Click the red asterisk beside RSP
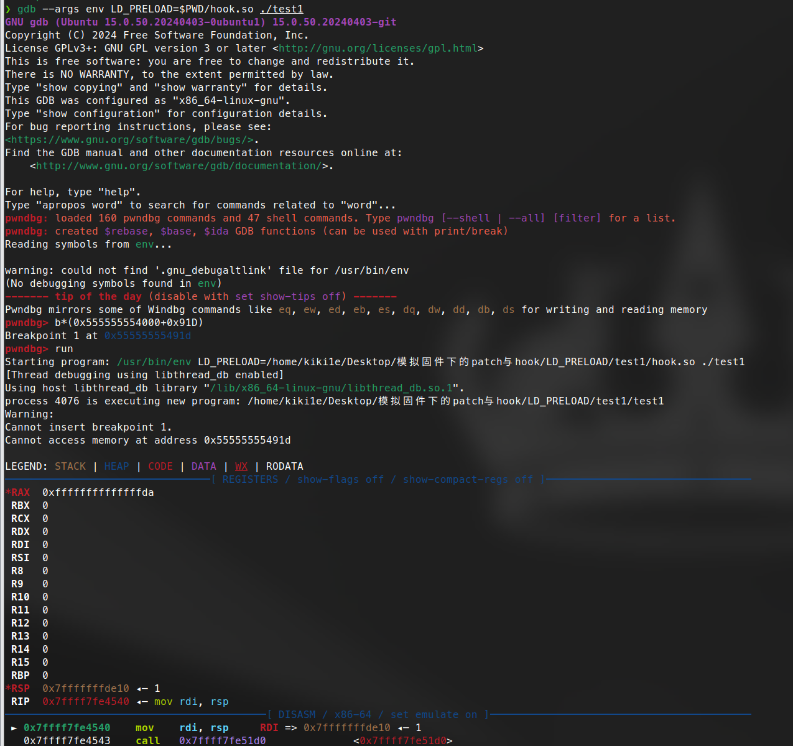Viewport: 793px width, 746px height. 8,689
